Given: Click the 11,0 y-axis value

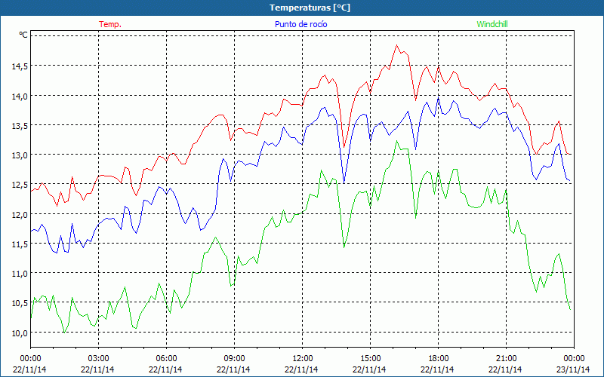Looking at the screenshot, I should pyautogui.click(x=20, y=274).
